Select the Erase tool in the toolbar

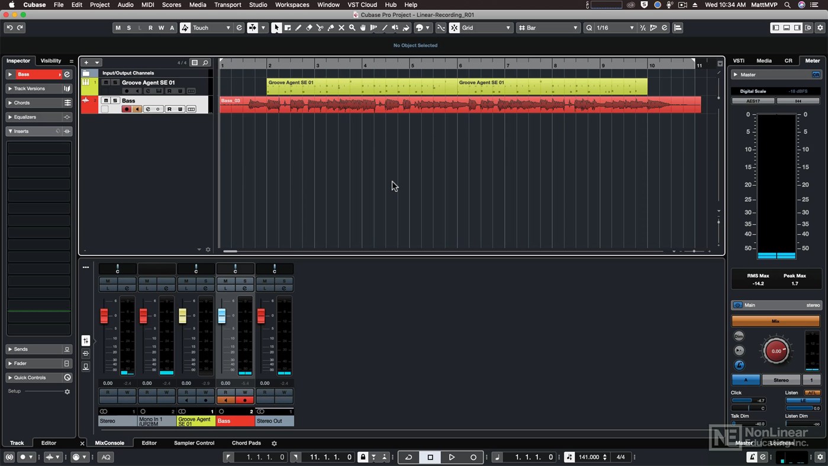click(309, 27)
